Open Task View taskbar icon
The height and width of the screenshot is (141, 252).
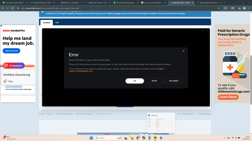(126, 138)
